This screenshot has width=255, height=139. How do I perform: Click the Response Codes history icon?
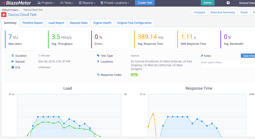click(x=98, y=75)
